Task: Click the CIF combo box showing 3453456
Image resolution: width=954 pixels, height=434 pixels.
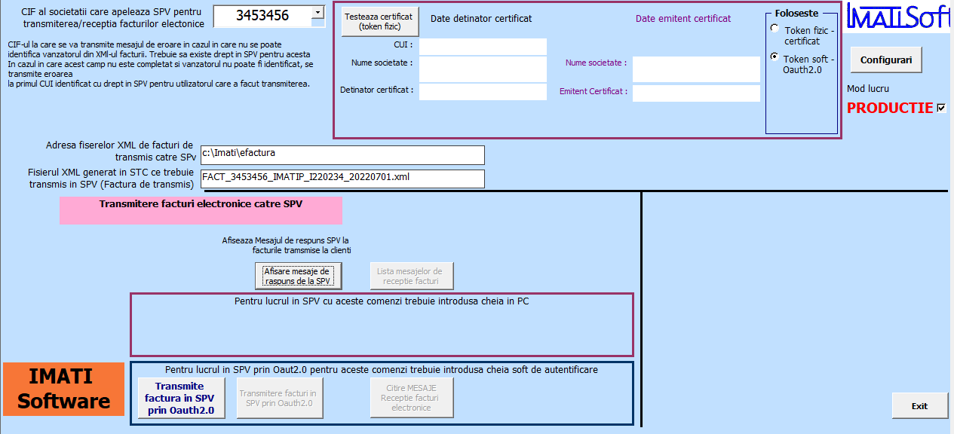Action: [x=269, y=15]
